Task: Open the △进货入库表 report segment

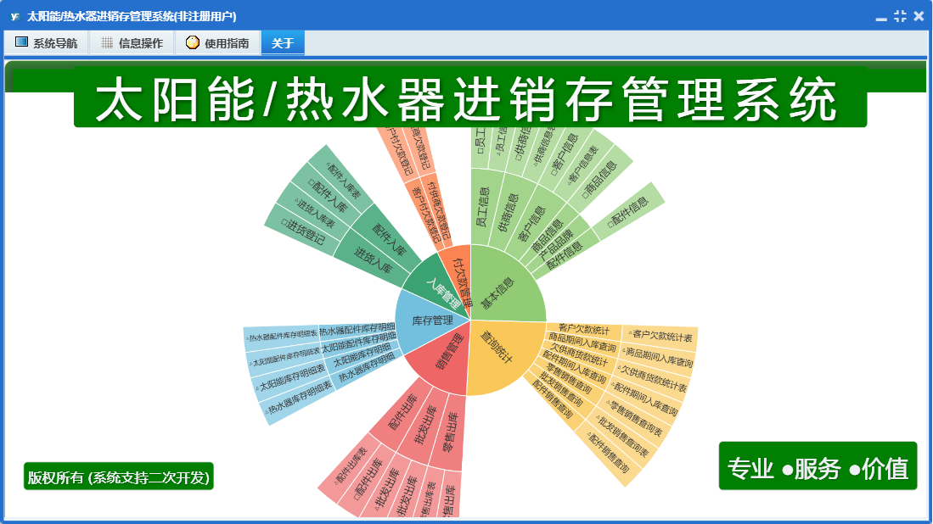Action: (x=314, y=213)
